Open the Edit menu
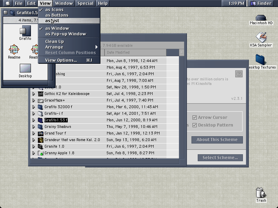 tap(31, 3)
